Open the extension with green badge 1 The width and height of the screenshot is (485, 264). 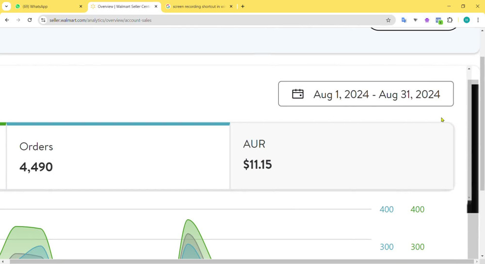click(438, 20)
